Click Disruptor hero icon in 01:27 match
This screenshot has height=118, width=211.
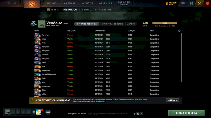[37, 35]
